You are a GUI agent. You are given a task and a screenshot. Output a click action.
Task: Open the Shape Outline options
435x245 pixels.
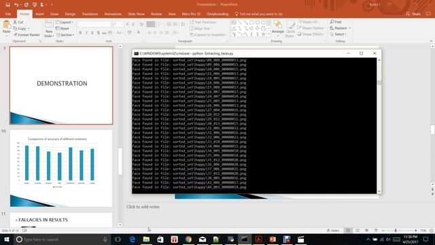point(311,28)
